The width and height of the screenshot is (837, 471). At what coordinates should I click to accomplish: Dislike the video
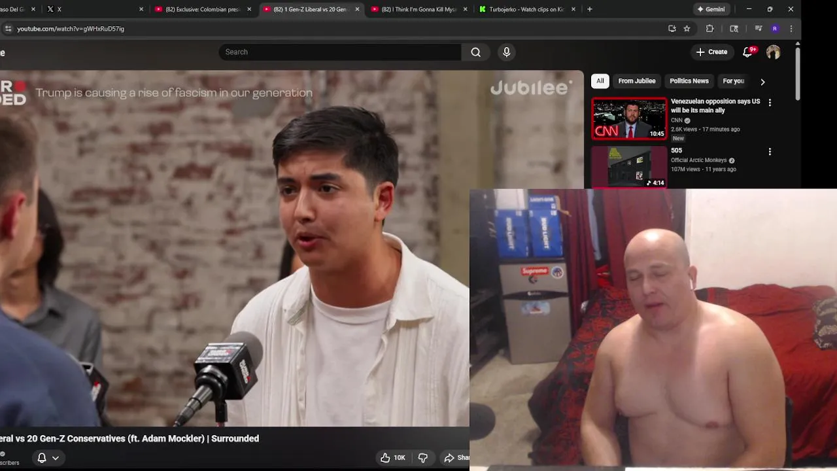pyautogui.click(x=423, y=458)
